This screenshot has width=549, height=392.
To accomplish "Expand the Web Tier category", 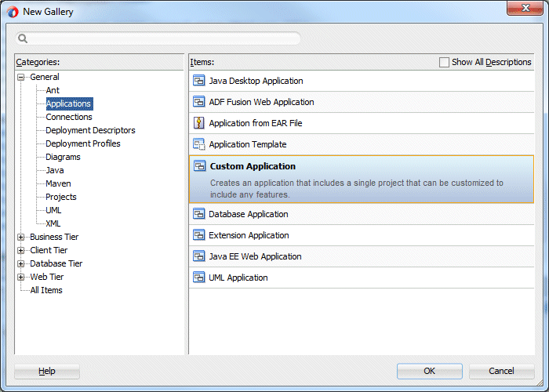I will point(21,277).
